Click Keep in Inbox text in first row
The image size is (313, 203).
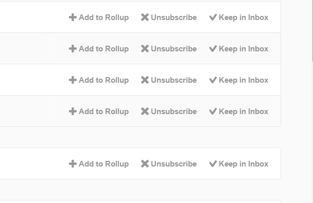(x=244, y=17)
